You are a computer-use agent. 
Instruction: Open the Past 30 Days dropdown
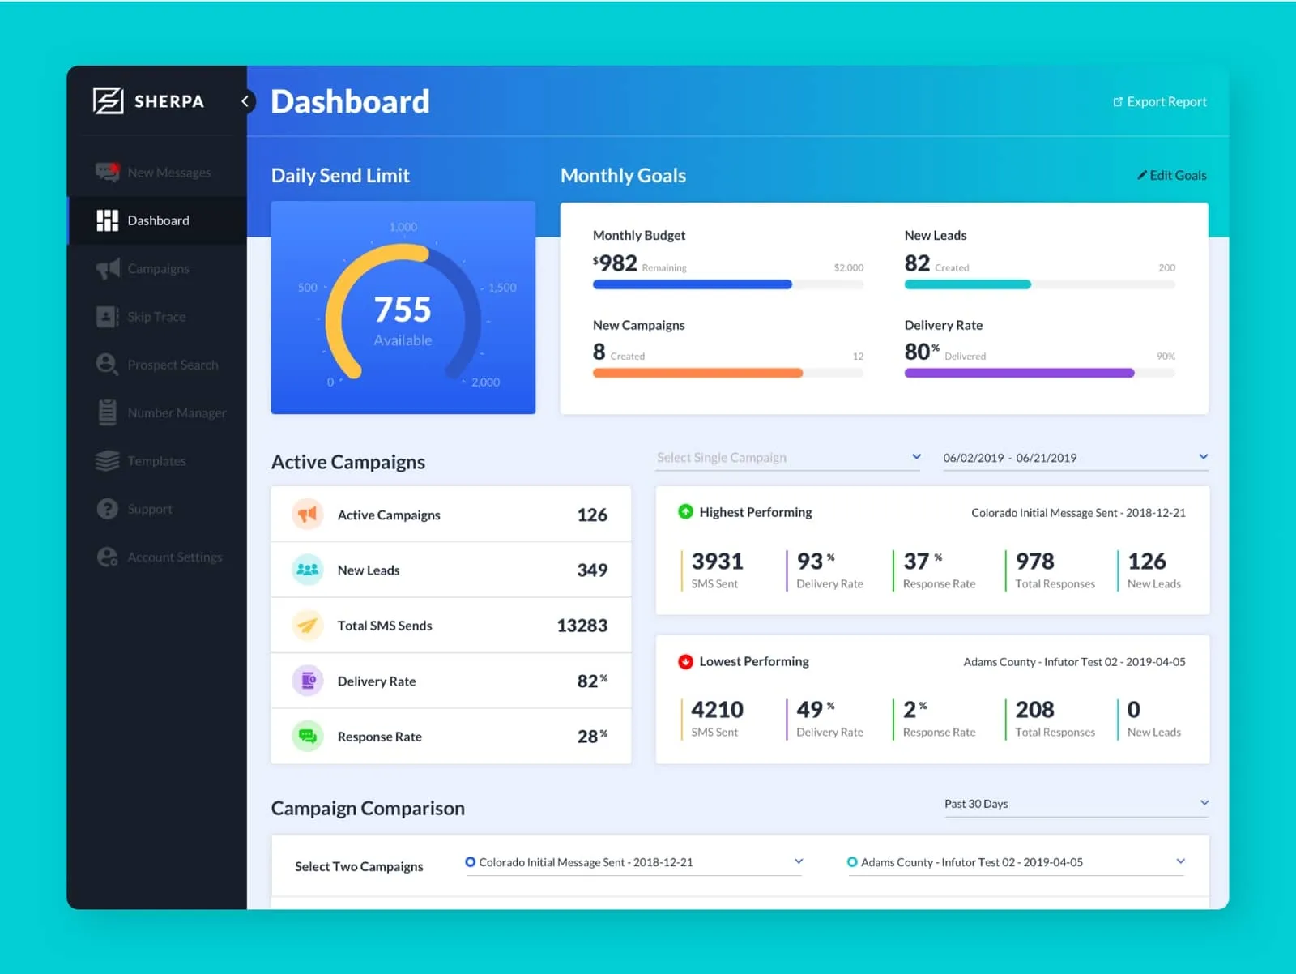pos(1075,803)
